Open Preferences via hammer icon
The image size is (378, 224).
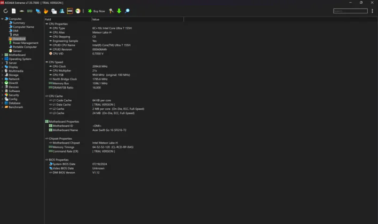tap(111, 11)
